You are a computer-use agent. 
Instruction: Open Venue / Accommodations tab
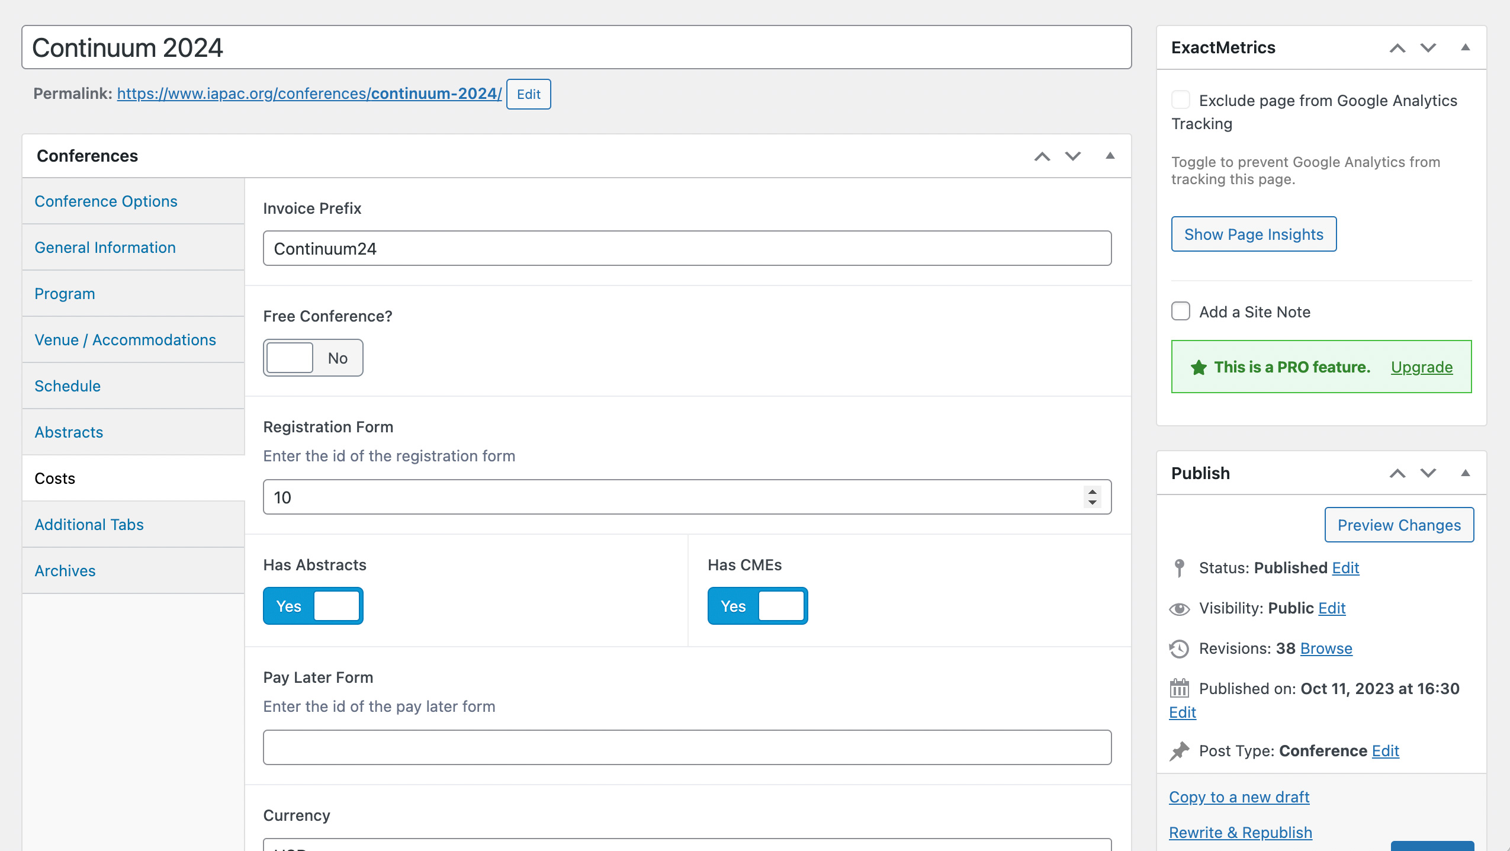click(x=133, y=340)
